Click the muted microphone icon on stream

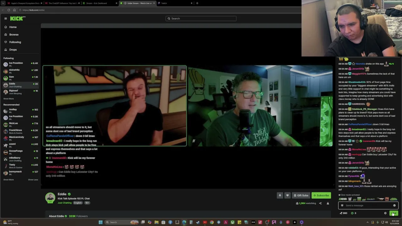tap(194, 141)
